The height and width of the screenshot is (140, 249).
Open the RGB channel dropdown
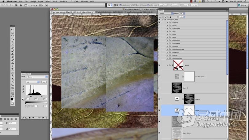[33, 82]
